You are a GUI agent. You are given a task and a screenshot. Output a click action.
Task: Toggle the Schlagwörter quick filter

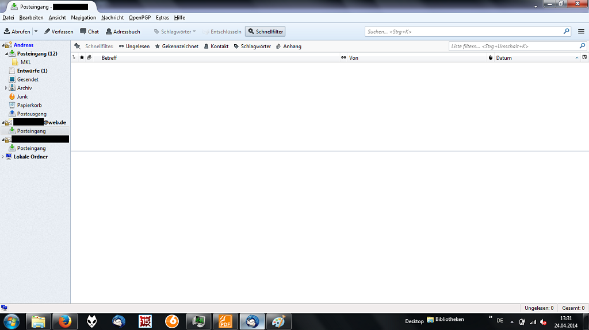coord(252,46)
